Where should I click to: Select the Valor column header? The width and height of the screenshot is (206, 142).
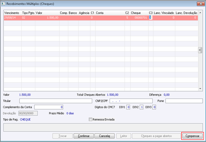[47, 13]
